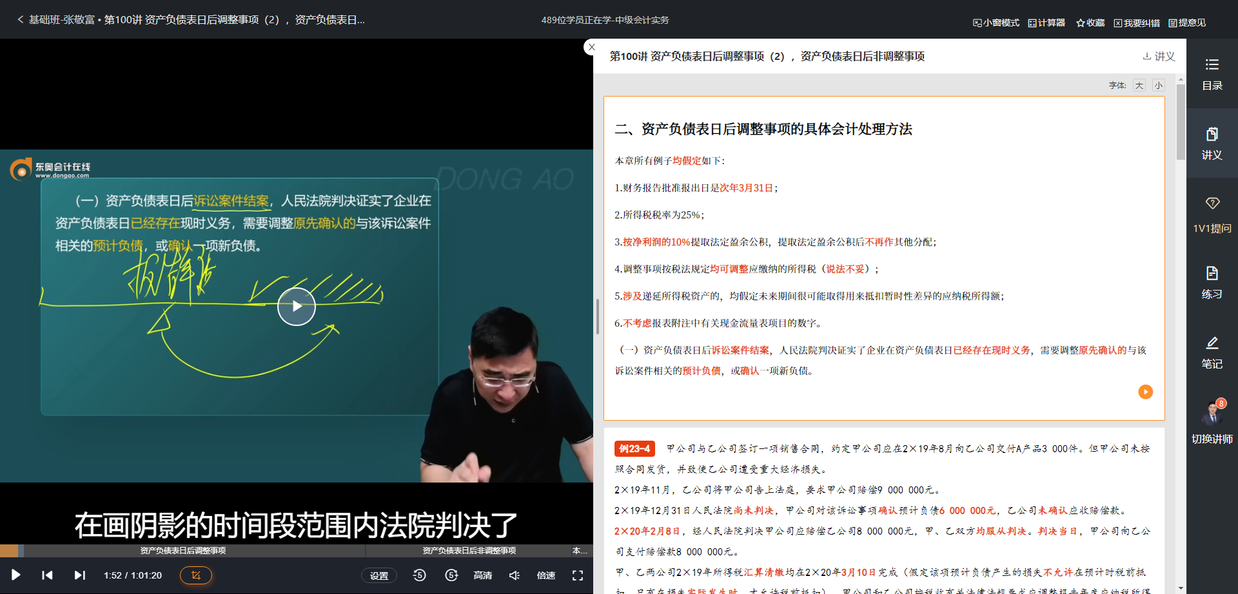This screenshot has width=1238, height=594.
Task: Open the 笔记 notes panel
Action: coord(1212,352)
